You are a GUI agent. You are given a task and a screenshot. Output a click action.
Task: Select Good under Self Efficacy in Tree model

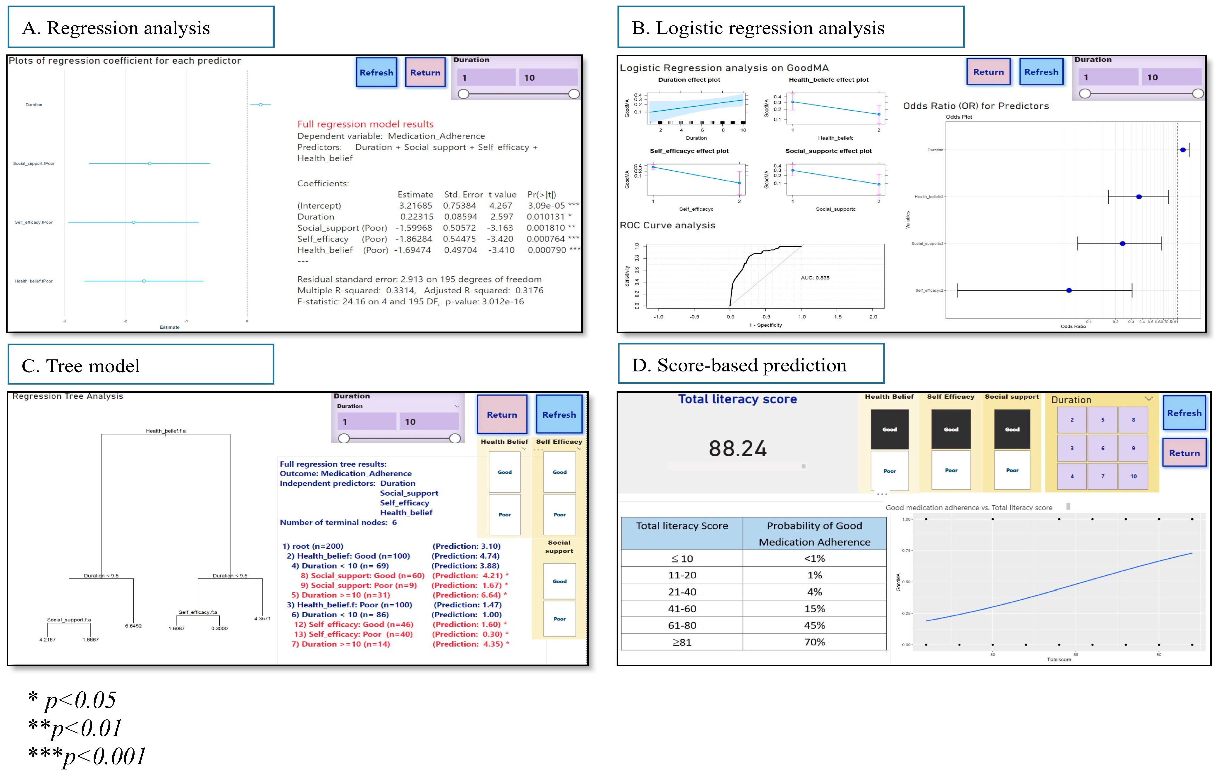click(560, 472)
